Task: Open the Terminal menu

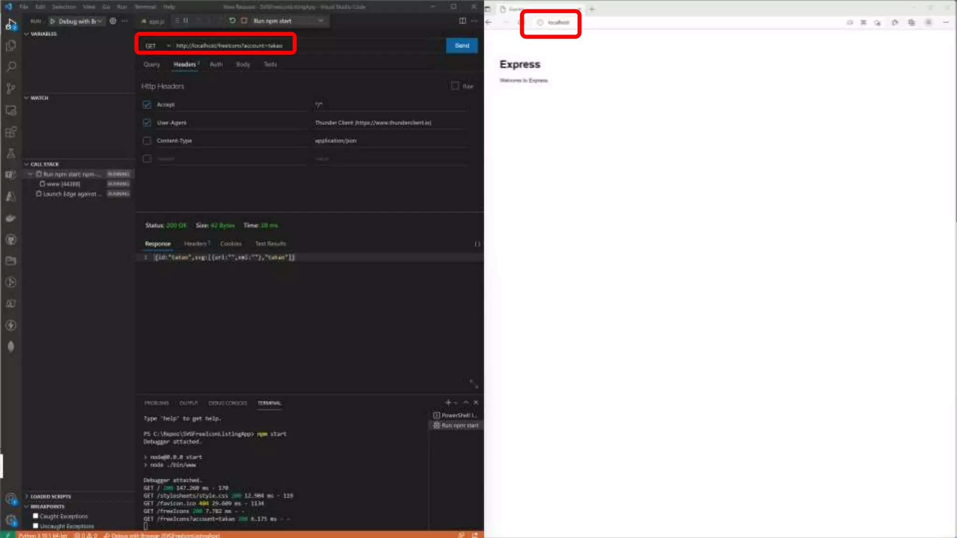Action: point(145,7)
